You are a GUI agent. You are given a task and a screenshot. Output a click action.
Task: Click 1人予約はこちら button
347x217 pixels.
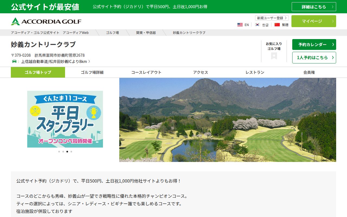click(314, 58)
